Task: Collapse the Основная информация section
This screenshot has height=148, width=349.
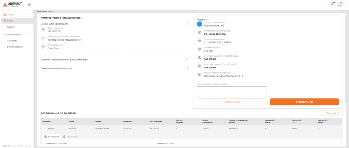Action: 187,24
